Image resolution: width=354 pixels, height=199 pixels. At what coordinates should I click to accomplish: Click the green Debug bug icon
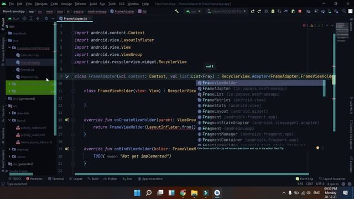tap(273, 11)
